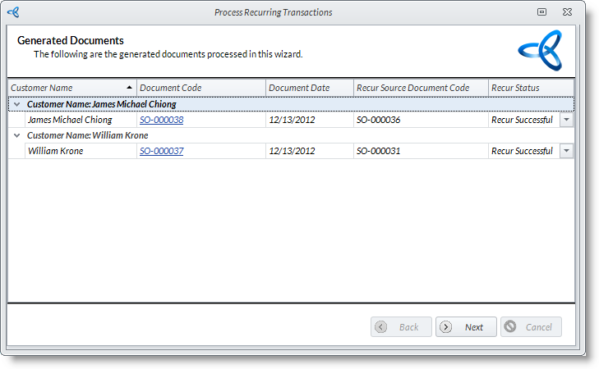Open document link SO-000038
This screenshot has height=369, width=599.
161,120
